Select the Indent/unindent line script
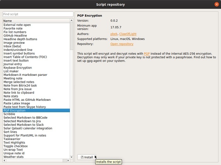Viewport: 221px width, 165px height. [36, 50]
